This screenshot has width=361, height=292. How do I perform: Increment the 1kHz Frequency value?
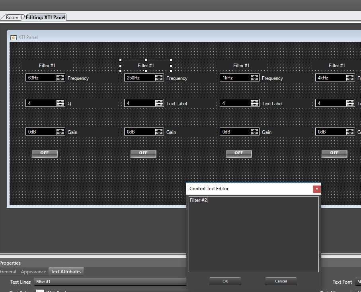point(254,76)
